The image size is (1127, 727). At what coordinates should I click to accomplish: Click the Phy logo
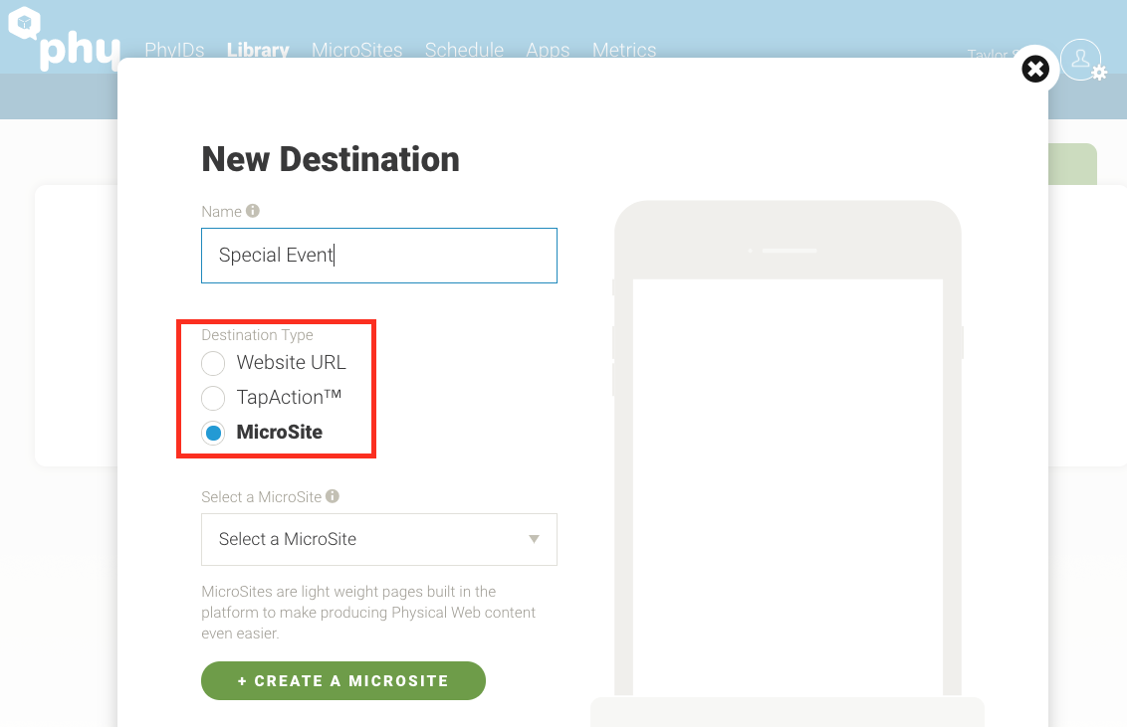pyautogui.click(x=64, y=40)
